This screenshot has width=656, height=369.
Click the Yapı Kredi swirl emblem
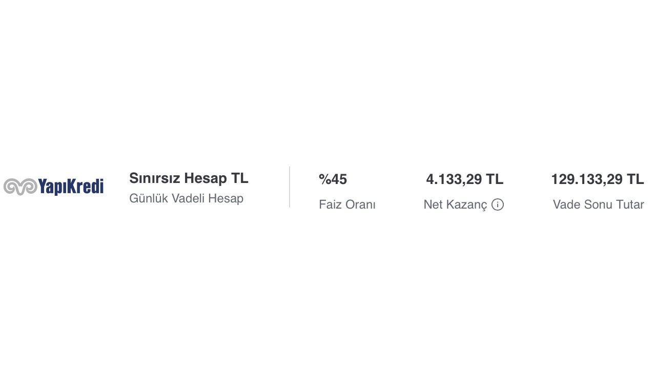20,187
